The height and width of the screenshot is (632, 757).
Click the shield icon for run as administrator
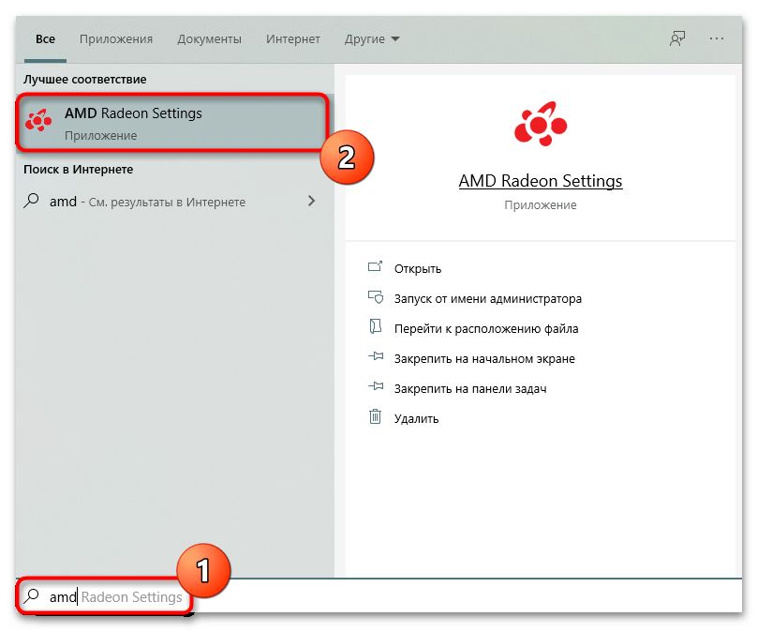click(376, 296)
